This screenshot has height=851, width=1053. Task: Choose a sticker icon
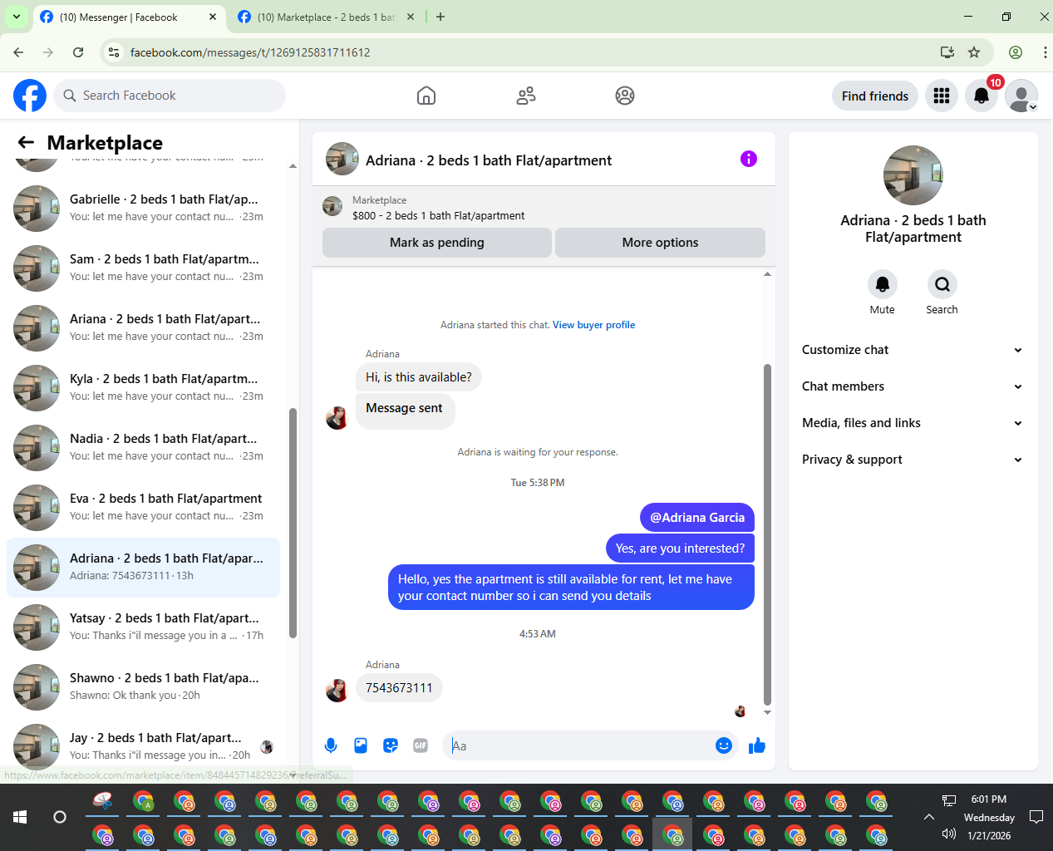tap(391, 745)
